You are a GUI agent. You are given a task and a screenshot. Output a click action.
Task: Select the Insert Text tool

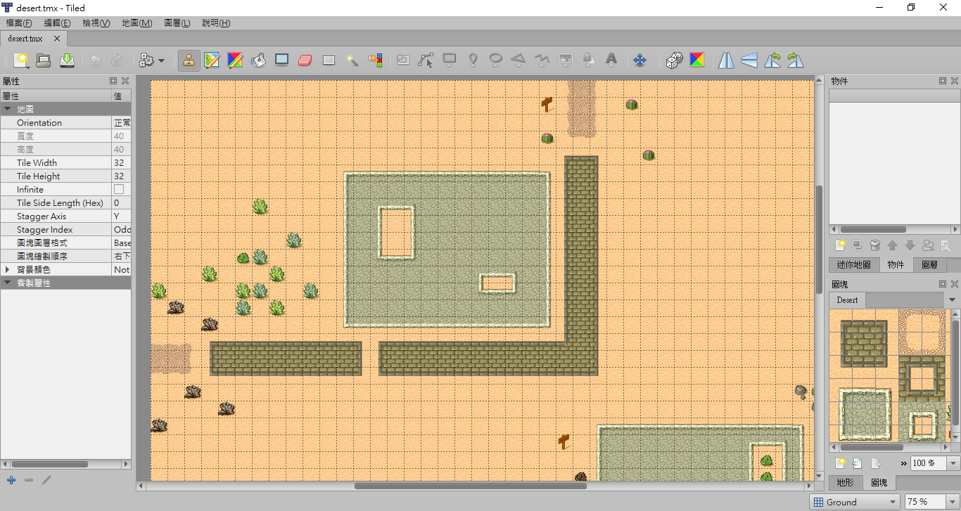(611, 60)
